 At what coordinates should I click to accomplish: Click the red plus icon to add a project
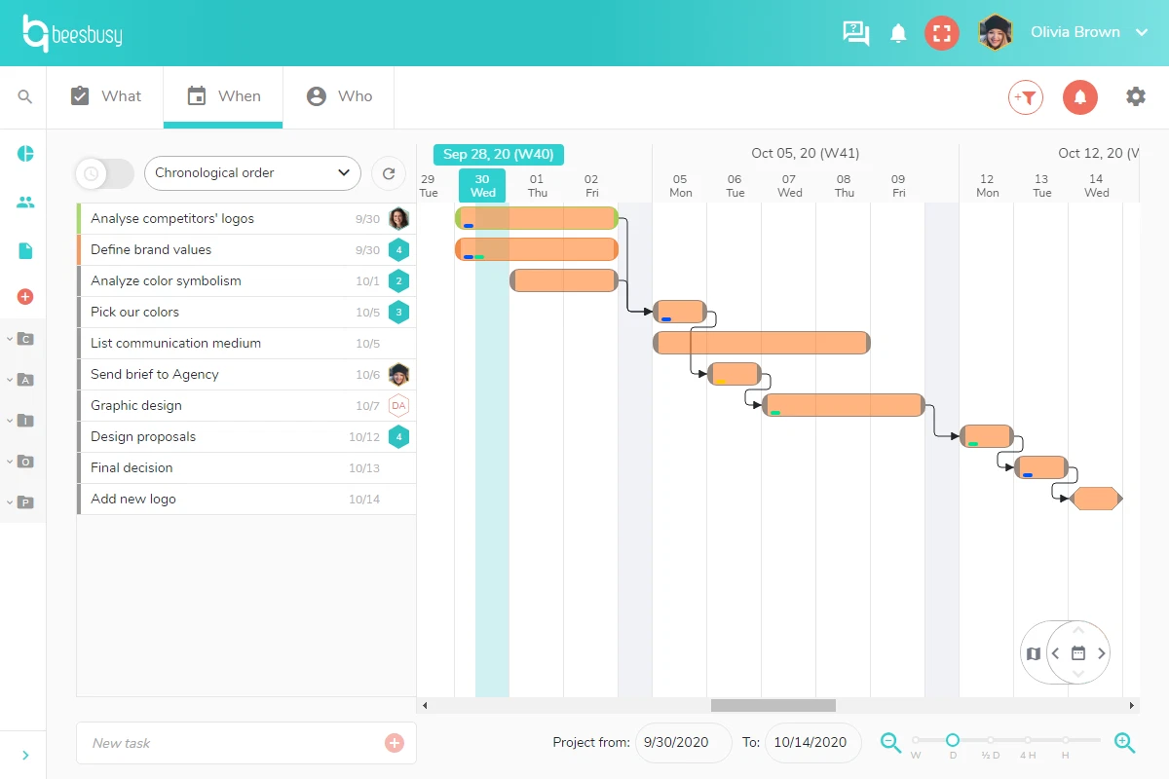click(24, 297)
